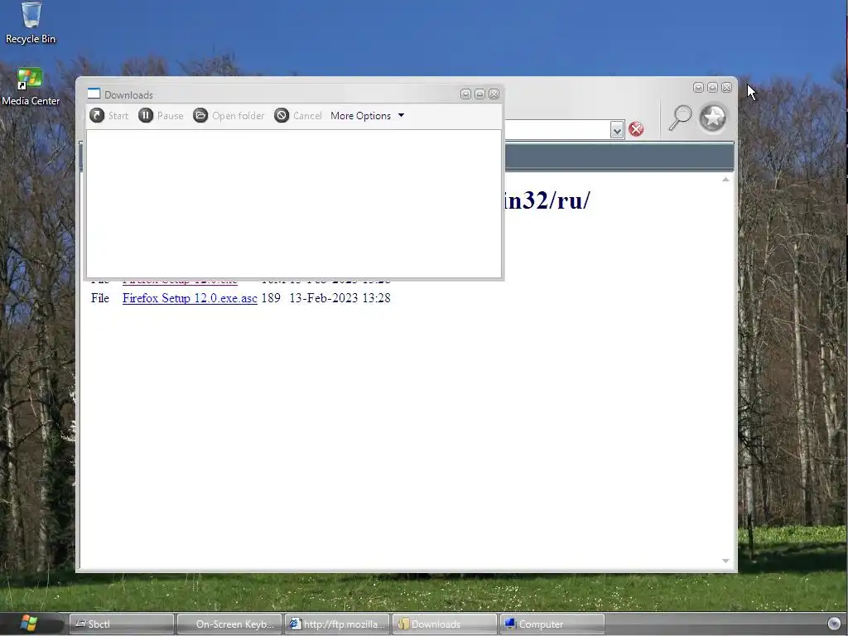Open the Firefox Setup 12.0.exe.asc link
Image resolution: width=848 pixels, height=636 pixels.
(x=190, y=298)
